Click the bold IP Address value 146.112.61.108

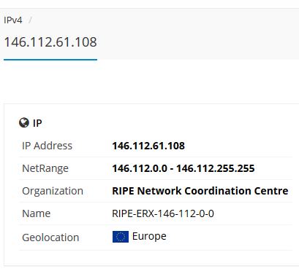click(148, 146)
